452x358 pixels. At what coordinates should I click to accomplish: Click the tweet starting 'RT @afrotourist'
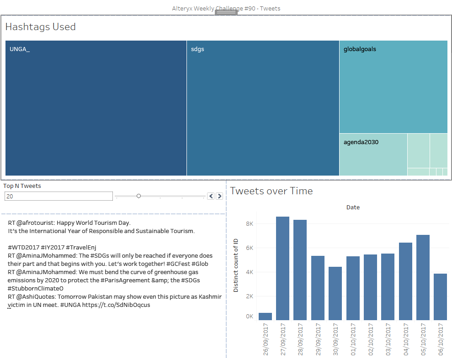101,227
